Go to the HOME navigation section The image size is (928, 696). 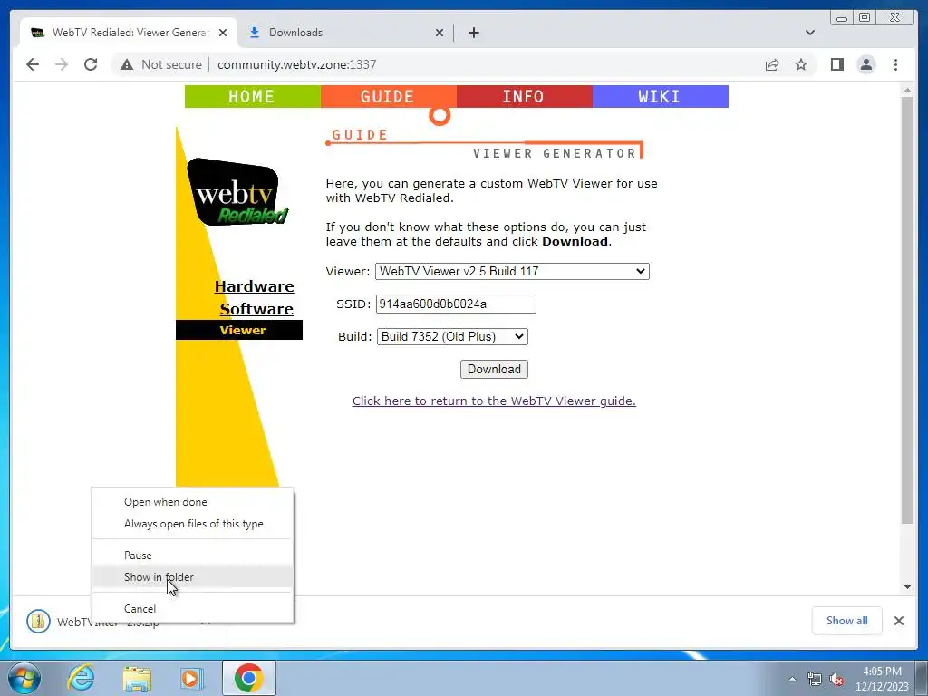(x=252, y=96)
